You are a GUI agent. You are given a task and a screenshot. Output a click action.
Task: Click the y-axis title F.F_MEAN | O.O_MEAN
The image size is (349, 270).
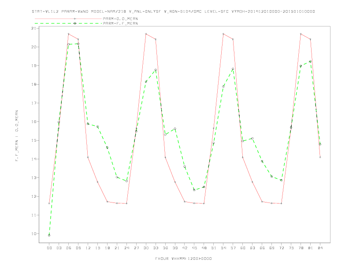(17, 136)
